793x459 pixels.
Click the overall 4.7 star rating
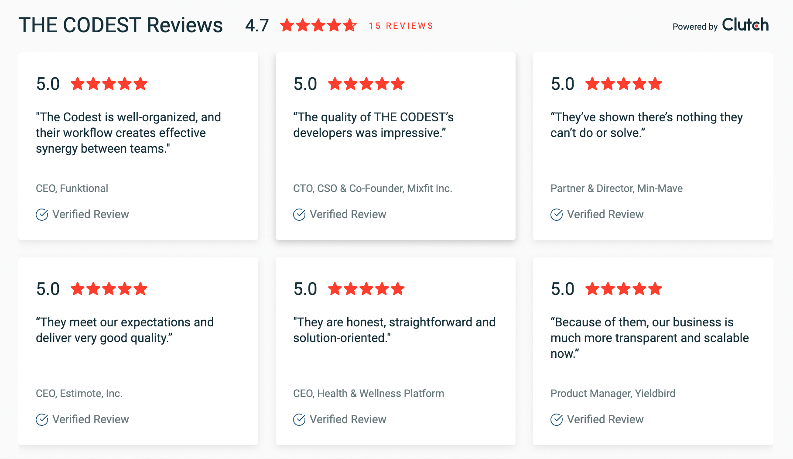318,25
